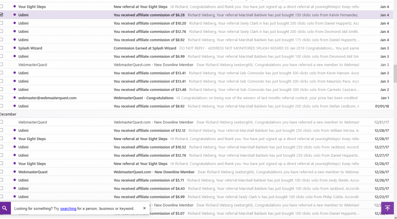Toggle unread dot on Jan 3 $6.99 Udimi email

coord(14,56)
